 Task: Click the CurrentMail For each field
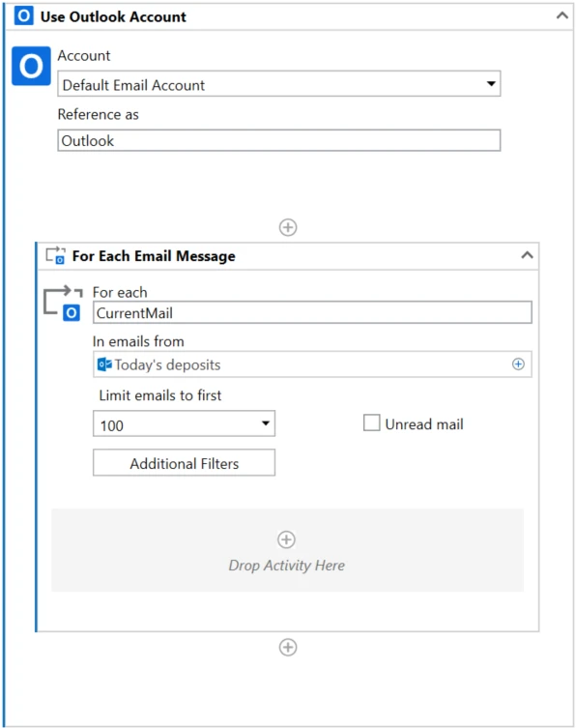click(x=312, y=312)
